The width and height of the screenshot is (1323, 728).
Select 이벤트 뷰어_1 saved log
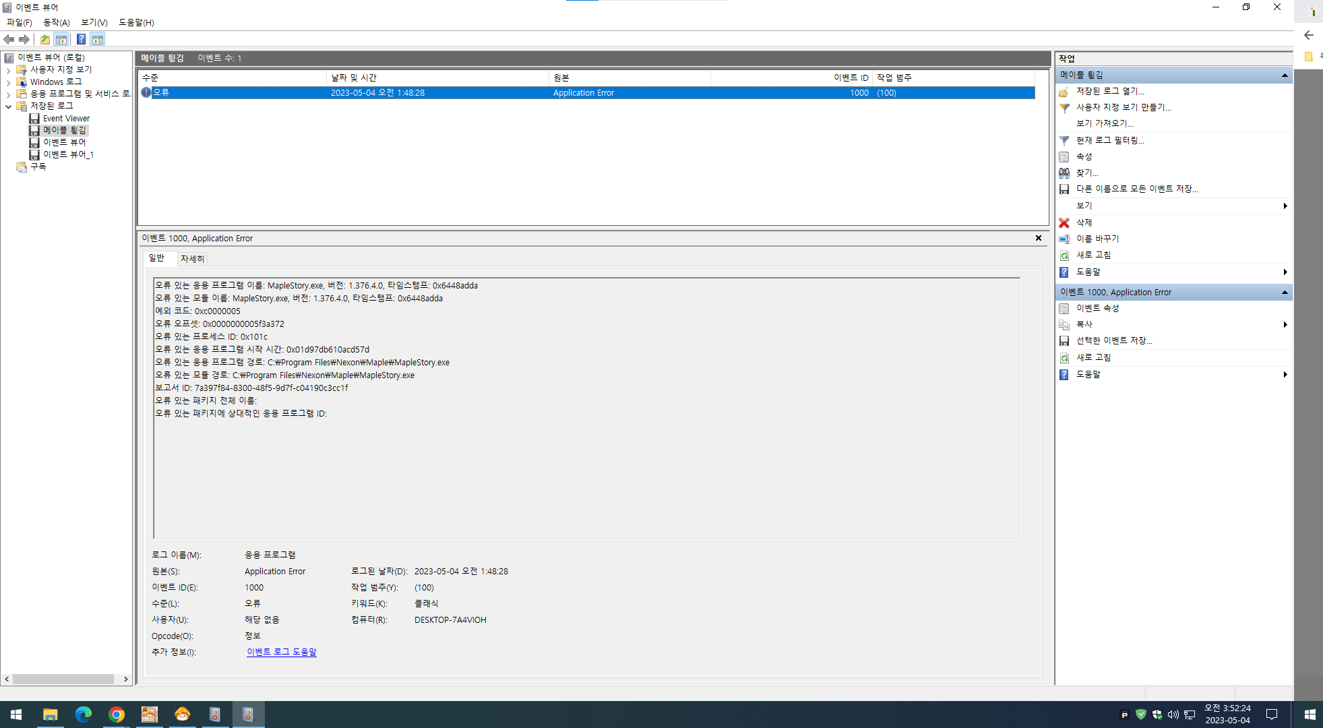pyautogui.click(x=68, y=154)
